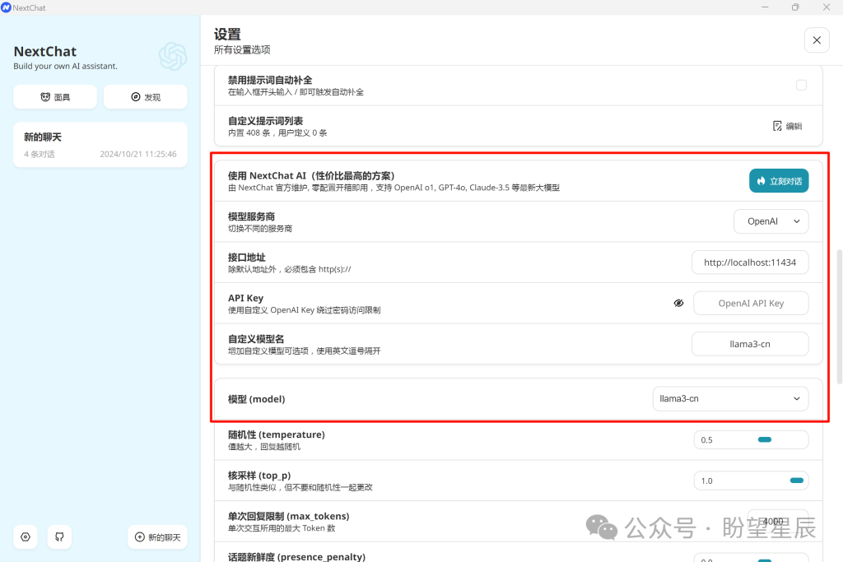Click the 单次回复限制 (max_tokens) label
The image size is (843, 562).
[289, 516]
